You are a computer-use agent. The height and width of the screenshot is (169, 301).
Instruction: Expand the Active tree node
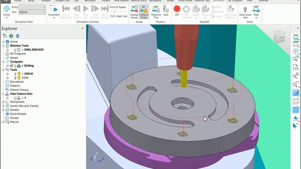(3, 42)
